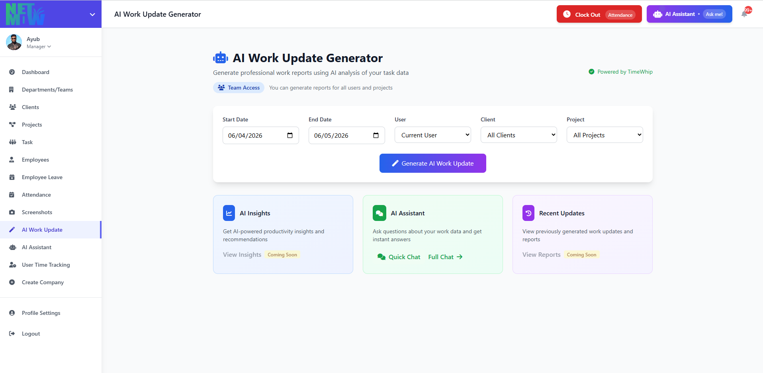Click the Projects diagram icon
Viewport: 763px width, 373px height.
click(x=12, y=125)
